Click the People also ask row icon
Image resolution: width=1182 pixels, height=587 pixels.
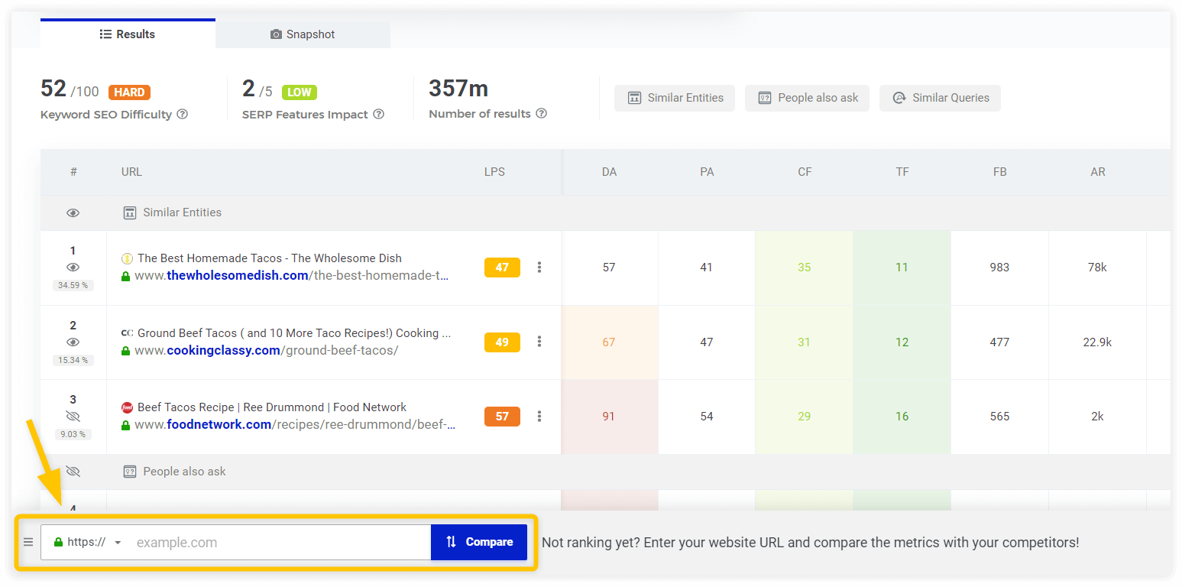130,472
